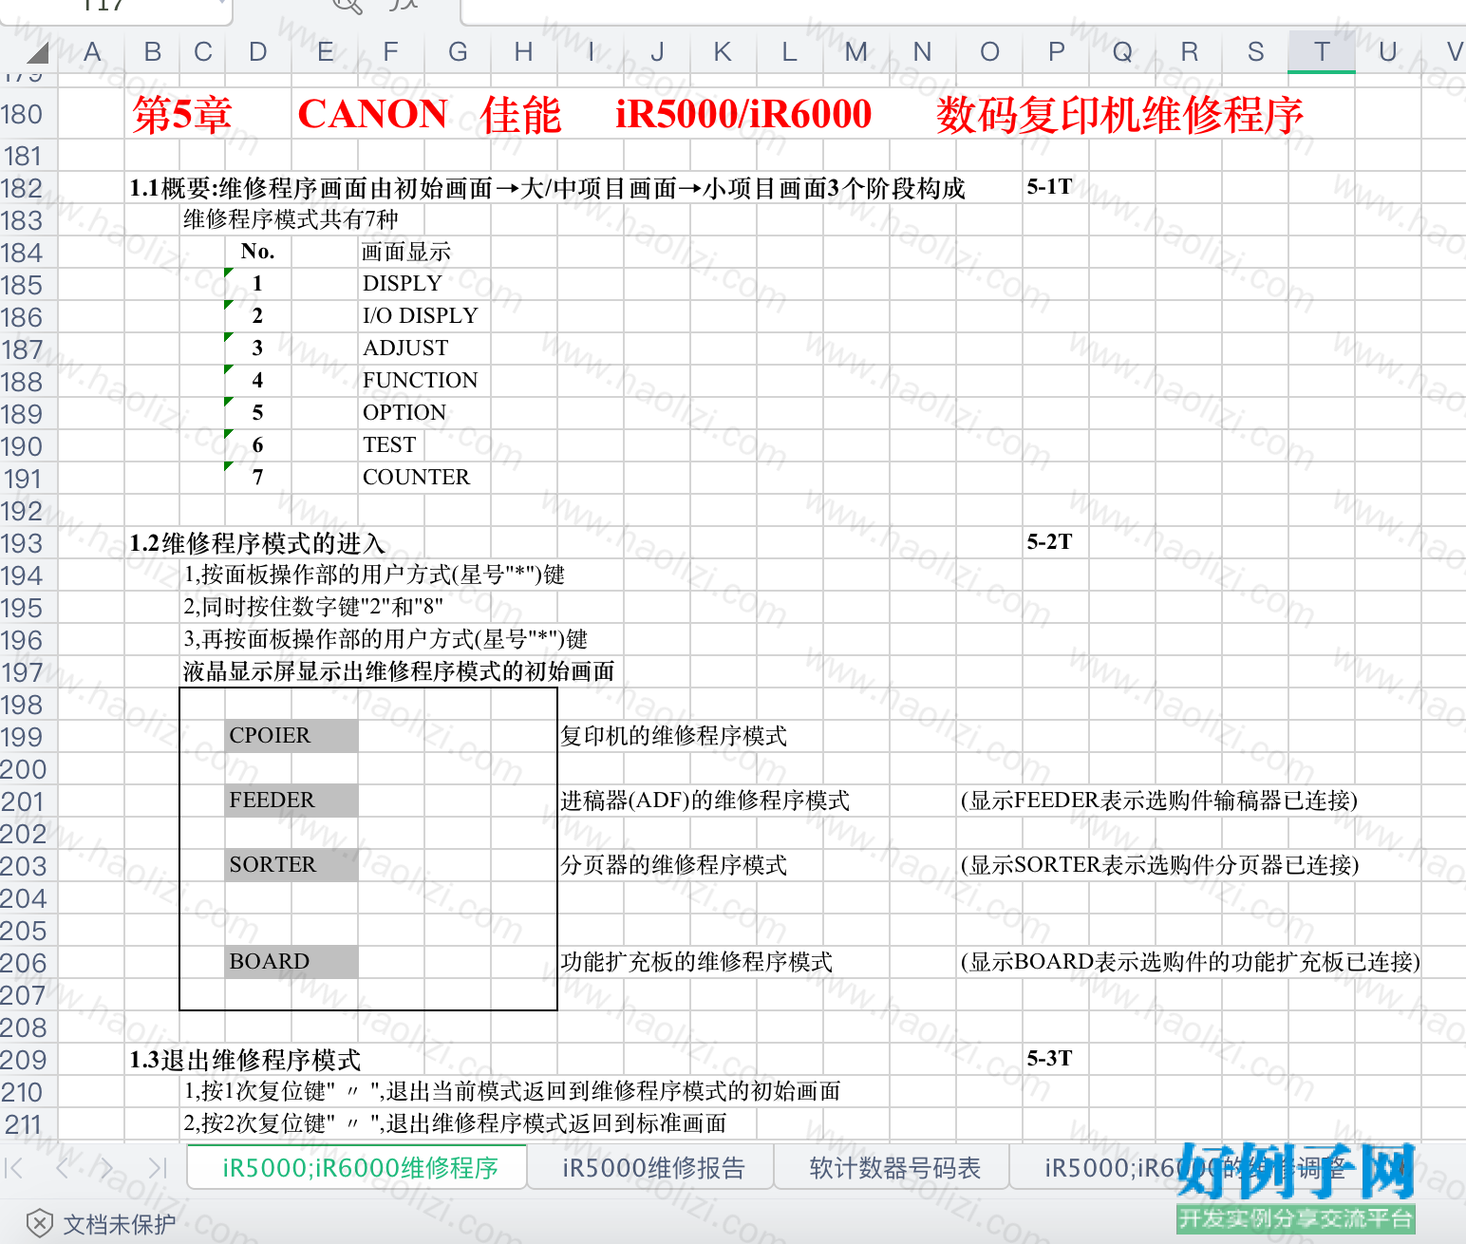Select the DISPLY cell in row 185
1466x1244 pixels.
403,284
